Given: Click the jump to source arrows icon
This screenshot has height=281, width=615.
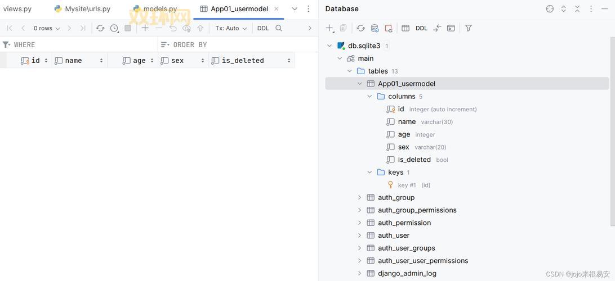Looking at the screenshot, I should click(x=437, y=28).
